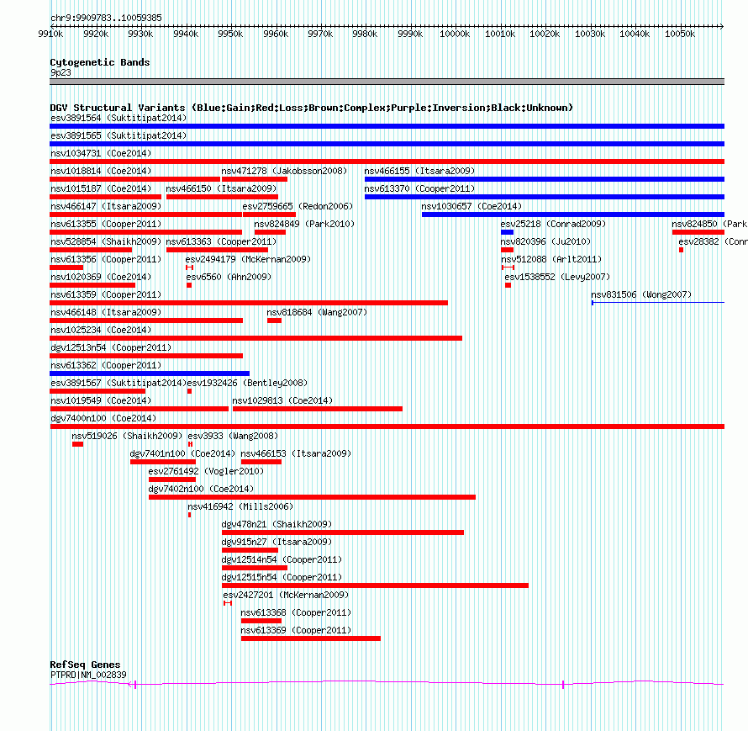
Task: Click nsv1020369 (Coe2014) label
Action: (101, 277)
